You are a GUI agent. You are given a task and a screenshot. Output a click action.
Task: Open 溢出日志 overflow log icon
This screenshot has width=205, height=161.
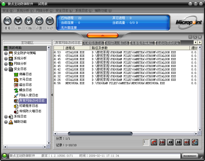16,85
